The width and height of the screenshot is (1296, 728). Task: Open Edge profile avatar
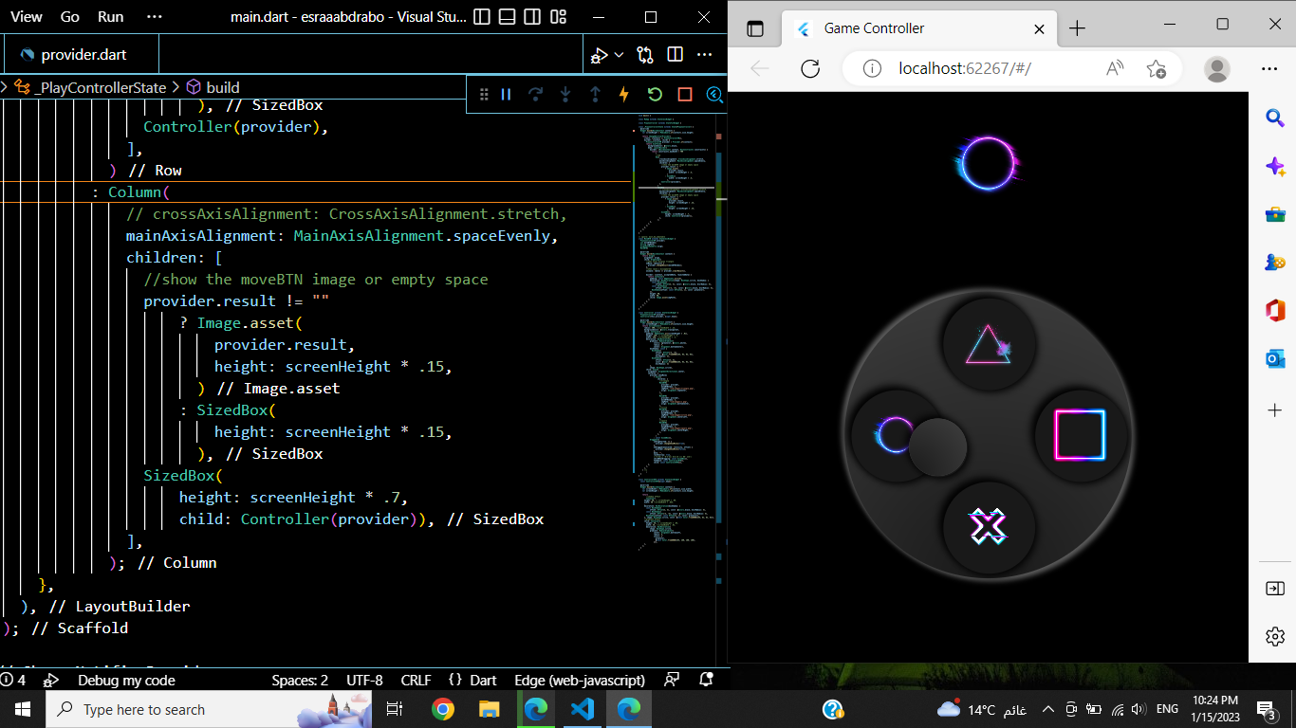(1217, 68)
